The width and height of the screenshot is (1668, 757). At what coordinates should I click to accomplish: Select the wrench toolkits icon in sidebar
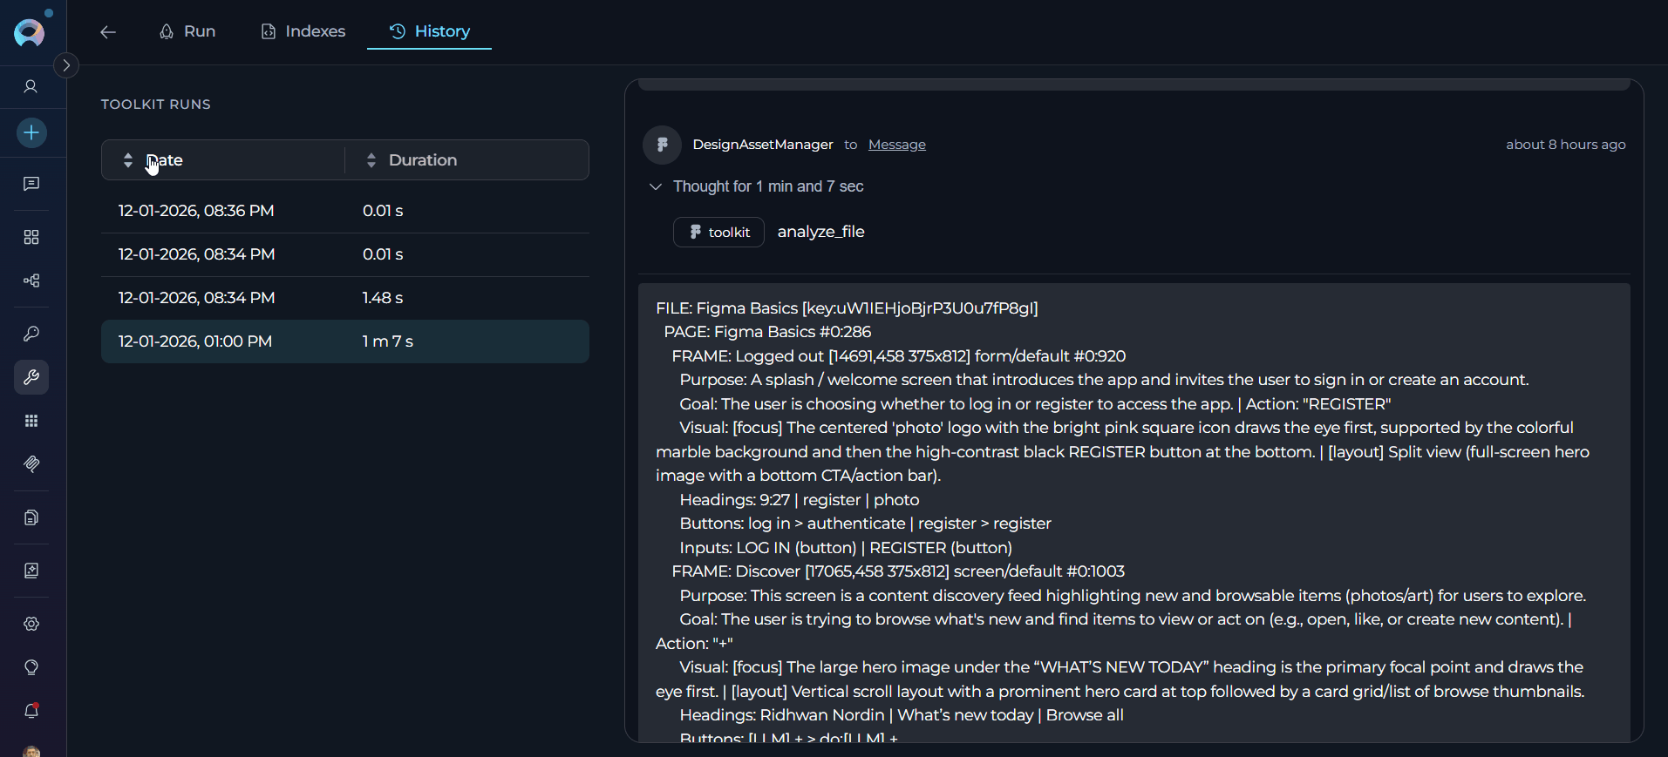point(31,377)
